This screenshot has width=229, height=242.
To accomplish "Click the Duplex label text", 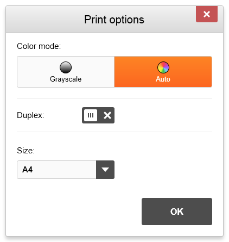I will tap(30, 115).
